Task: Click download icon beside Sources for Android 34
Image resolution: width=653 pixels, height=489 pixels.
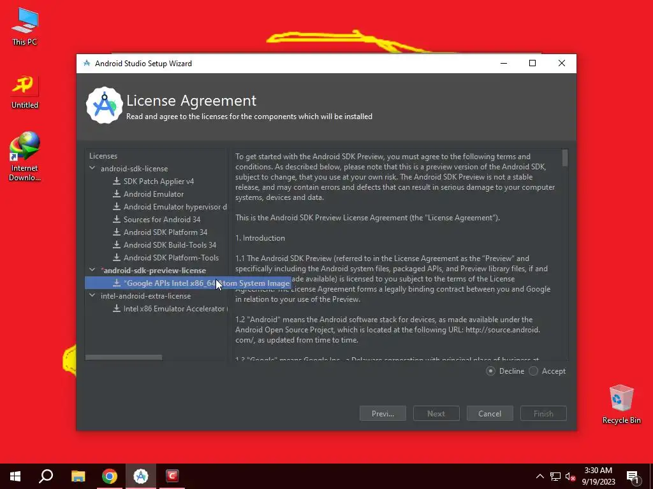Action: click(117, 220)
